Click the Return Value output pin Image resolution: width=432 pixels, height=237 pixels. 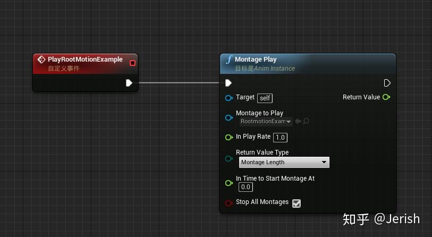(x=386, y=97)
